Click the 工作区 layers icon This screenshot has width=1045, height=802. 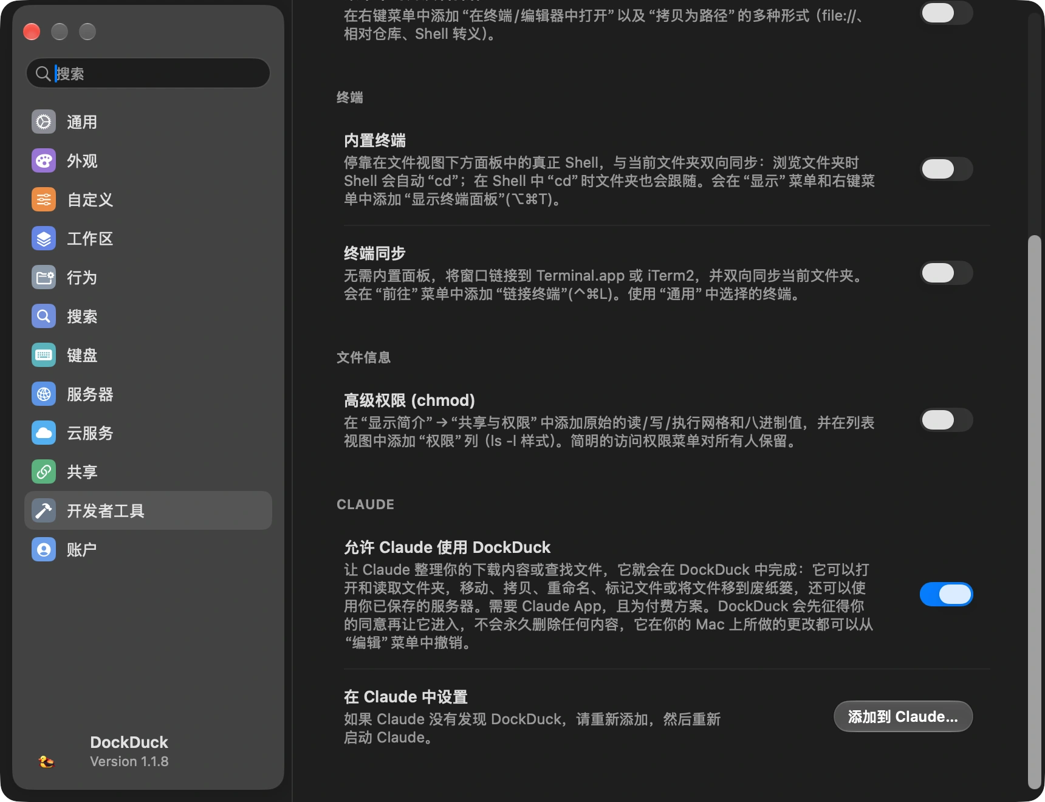pos(44,239)
